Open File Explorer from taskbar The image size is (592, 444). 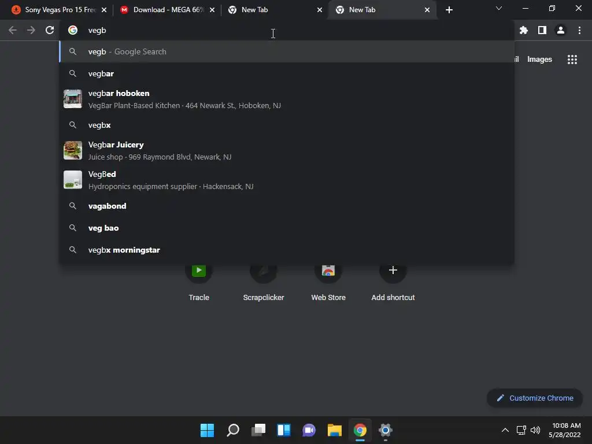click(x=335, y=430)
